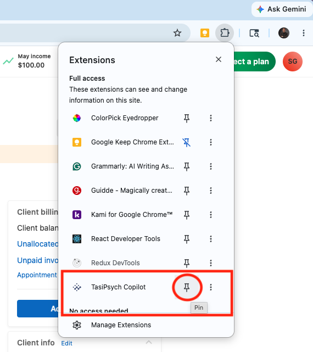
Task: Open the tab search media icon
Action: tap(254, 33)
